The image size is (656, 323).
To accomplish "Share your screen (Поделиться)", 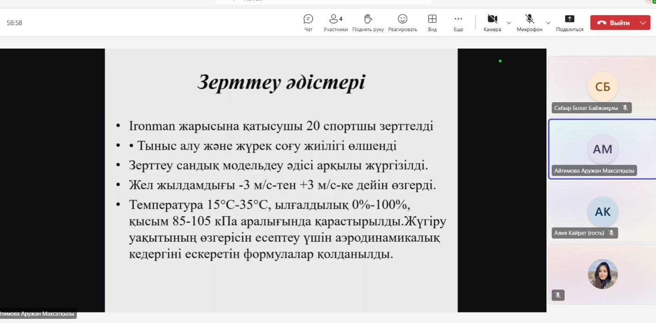I will point(570,23).
